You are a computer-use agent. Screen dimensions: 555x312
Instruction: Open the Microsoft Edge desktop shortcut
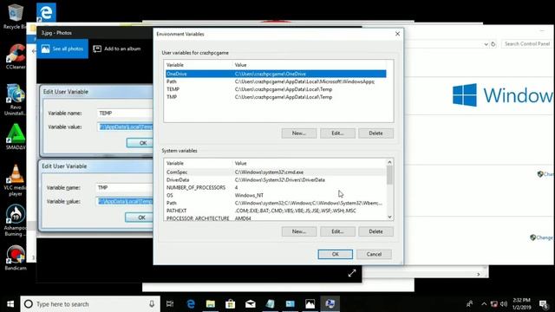click(x=46, y=13)
